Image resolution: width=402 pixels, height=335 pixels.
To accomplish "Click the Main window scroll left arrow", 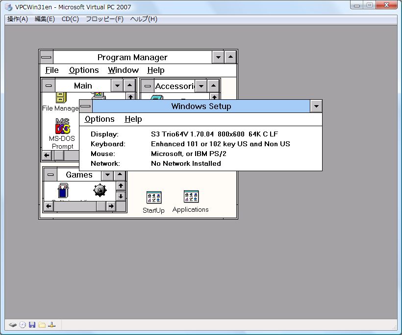I will [47, 156].
